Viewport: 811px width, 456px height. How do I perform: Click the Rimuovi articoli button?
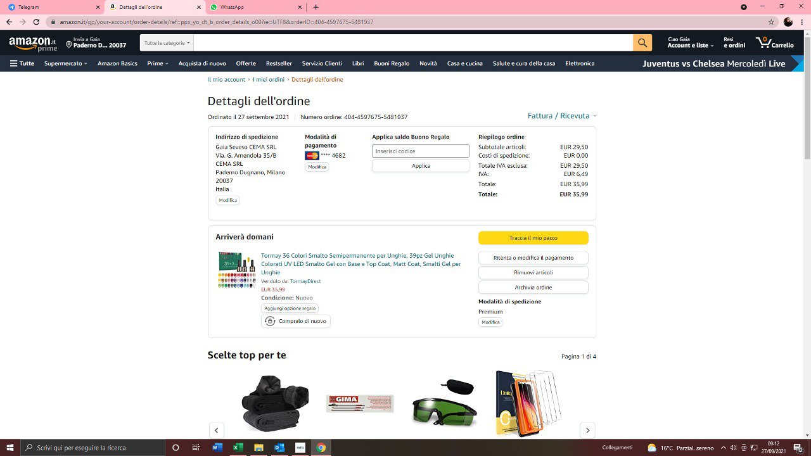click(x=533, y=272)
